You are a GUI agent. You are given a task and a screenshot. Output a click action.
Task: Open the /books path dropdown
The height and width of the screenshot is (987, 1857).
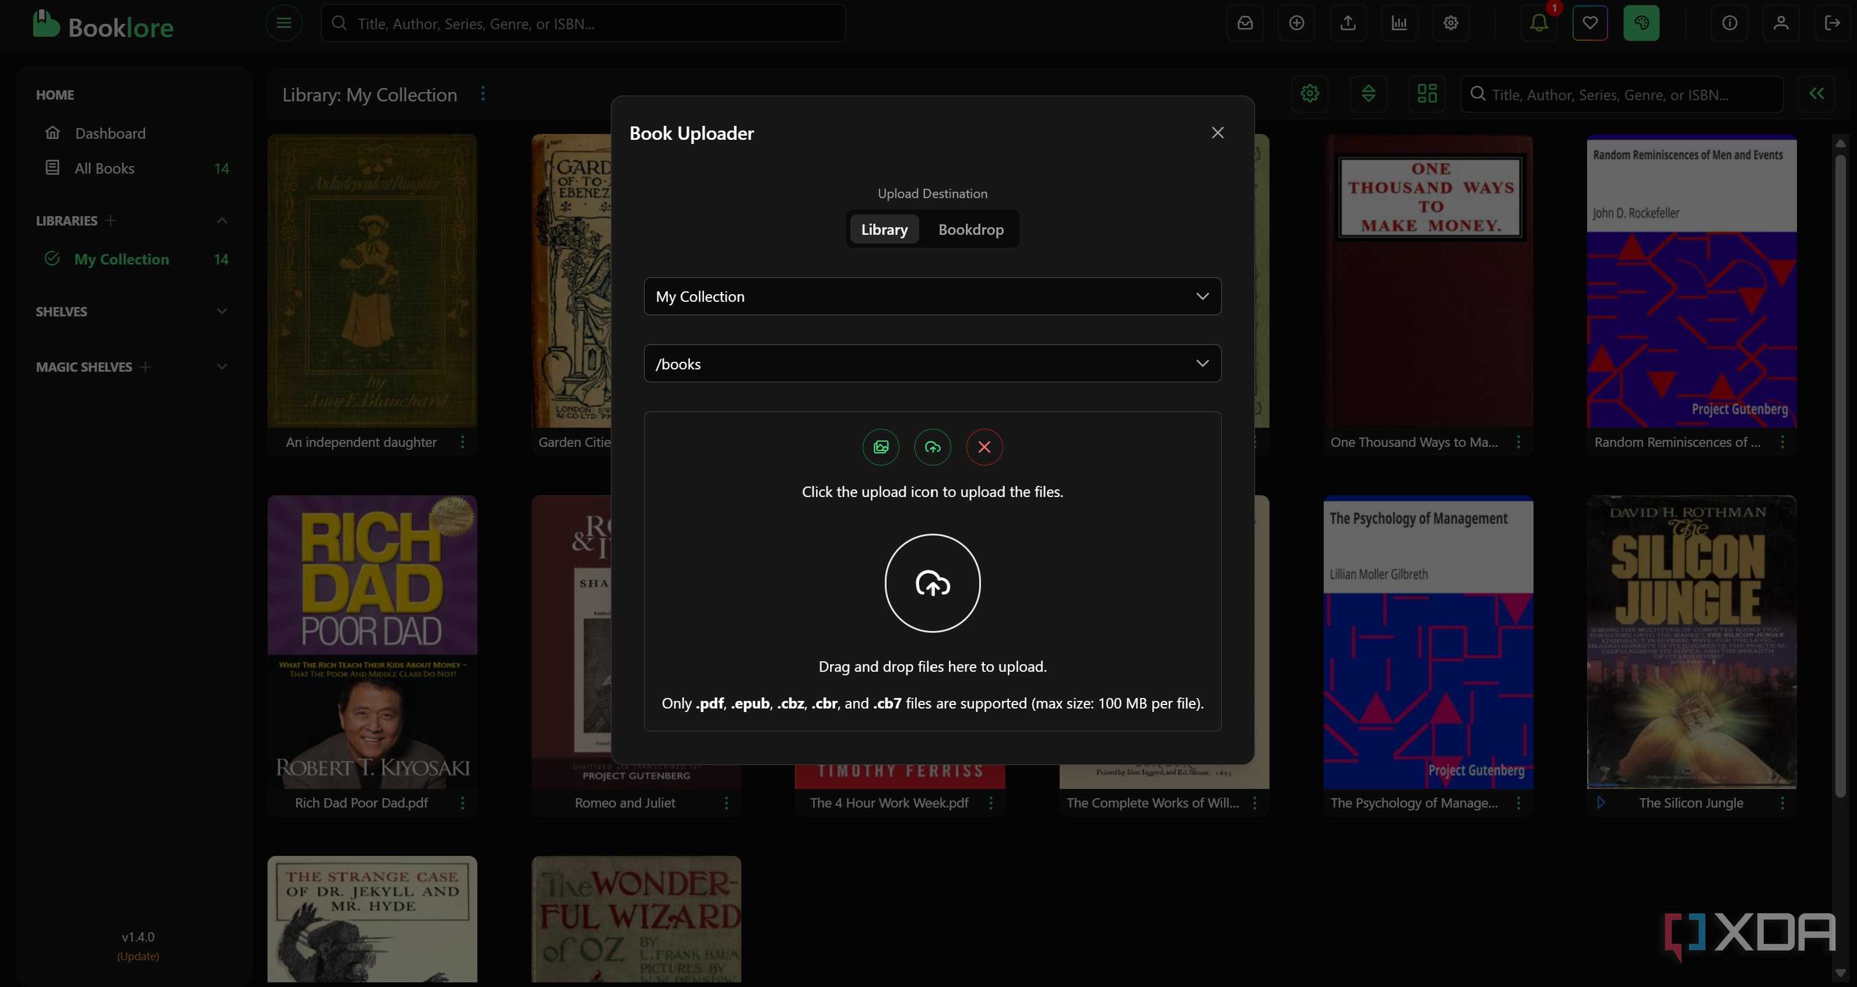point(932,363)
